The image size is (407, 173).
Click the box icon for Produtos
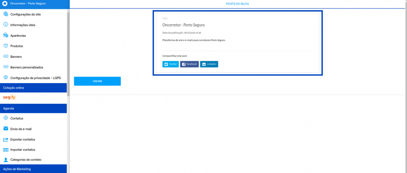tap(6, 46)
